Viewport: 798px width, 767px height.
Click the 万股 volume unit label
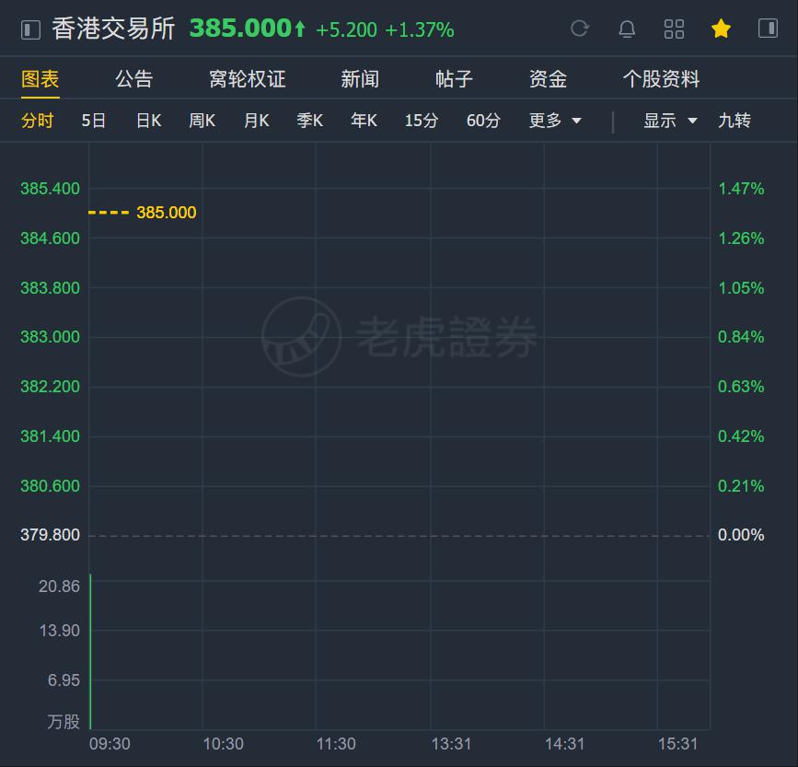(x=64, y=722)
